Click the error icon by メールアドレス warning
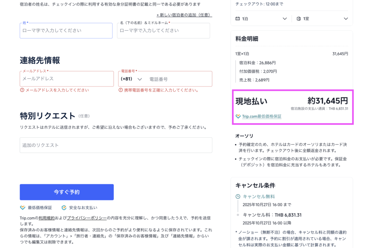 22,90
